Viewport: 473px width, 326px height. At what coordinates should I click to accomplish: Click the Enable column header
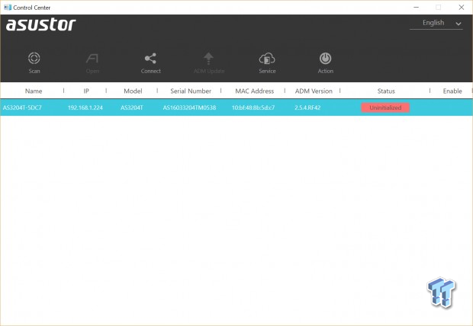pos(452,91)
